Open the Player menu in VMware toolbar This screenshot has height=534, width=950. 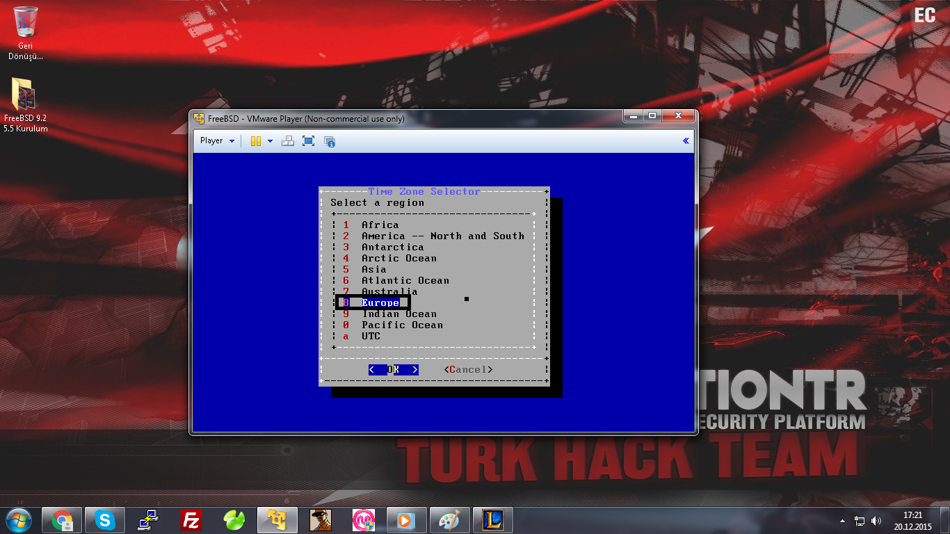click(217, 140)
